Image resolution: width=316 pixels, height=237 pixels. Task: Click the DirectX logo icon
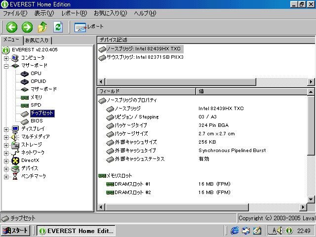15,161
